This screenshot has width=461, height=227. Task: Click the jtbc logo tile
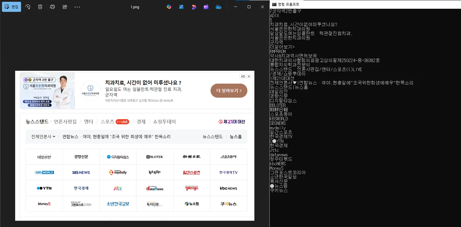pos(118,188)
